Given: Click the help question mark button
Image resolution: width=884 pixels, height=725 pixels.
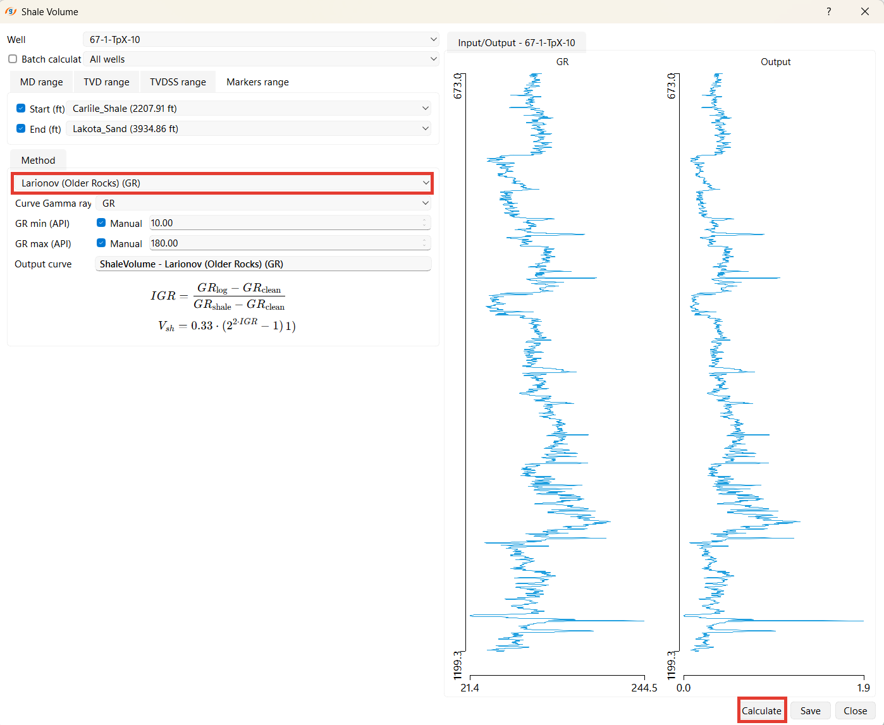Looking at the screenshot, I should coord(828,11).
